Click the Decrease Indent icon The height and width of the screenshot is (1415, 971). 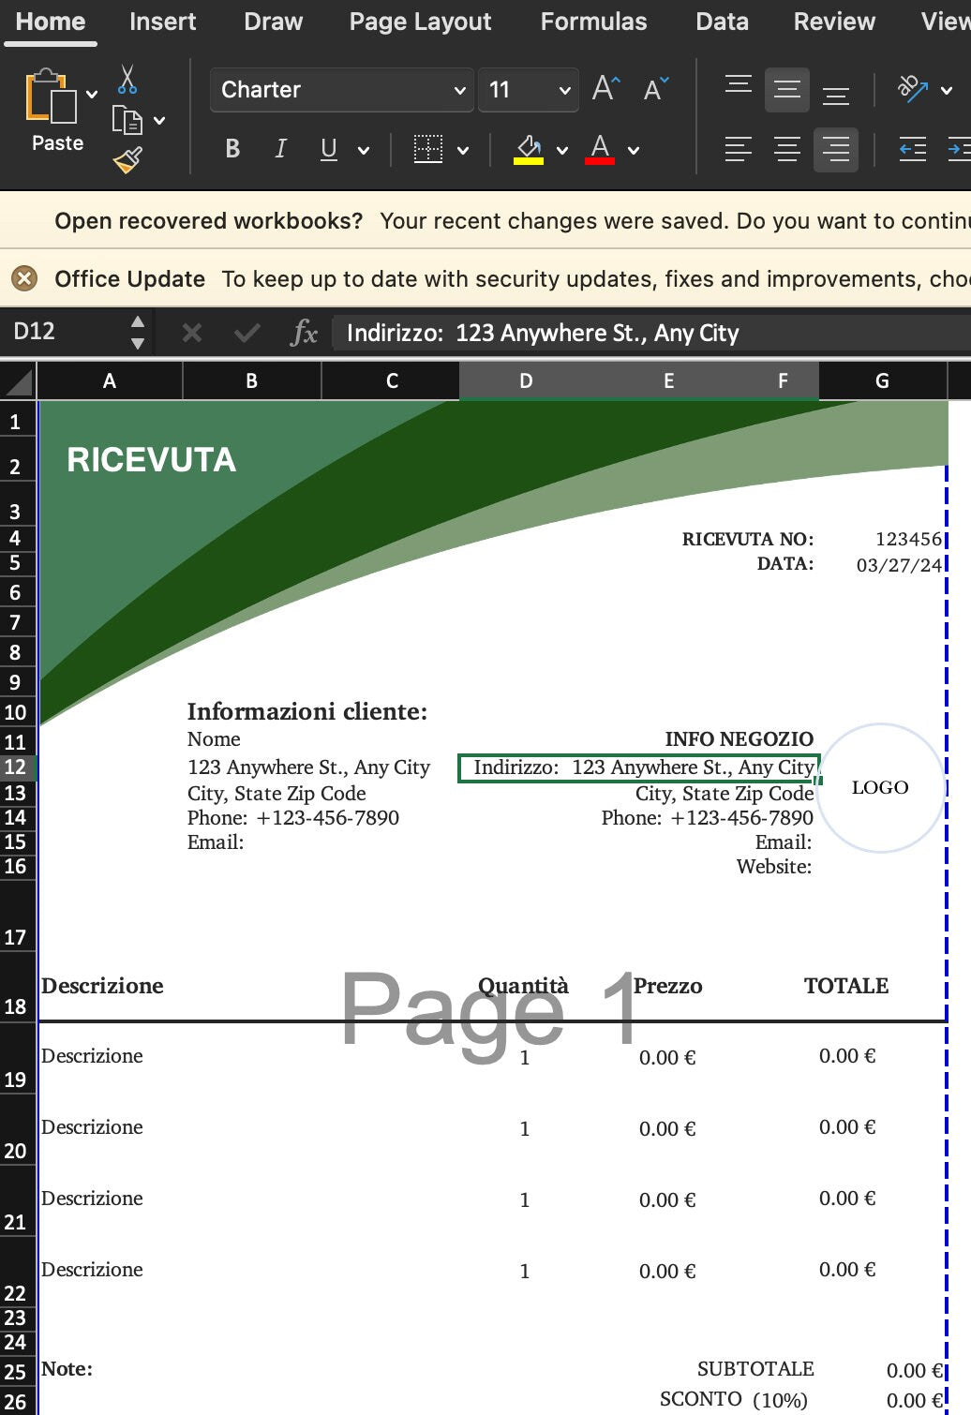click(913, 149)
